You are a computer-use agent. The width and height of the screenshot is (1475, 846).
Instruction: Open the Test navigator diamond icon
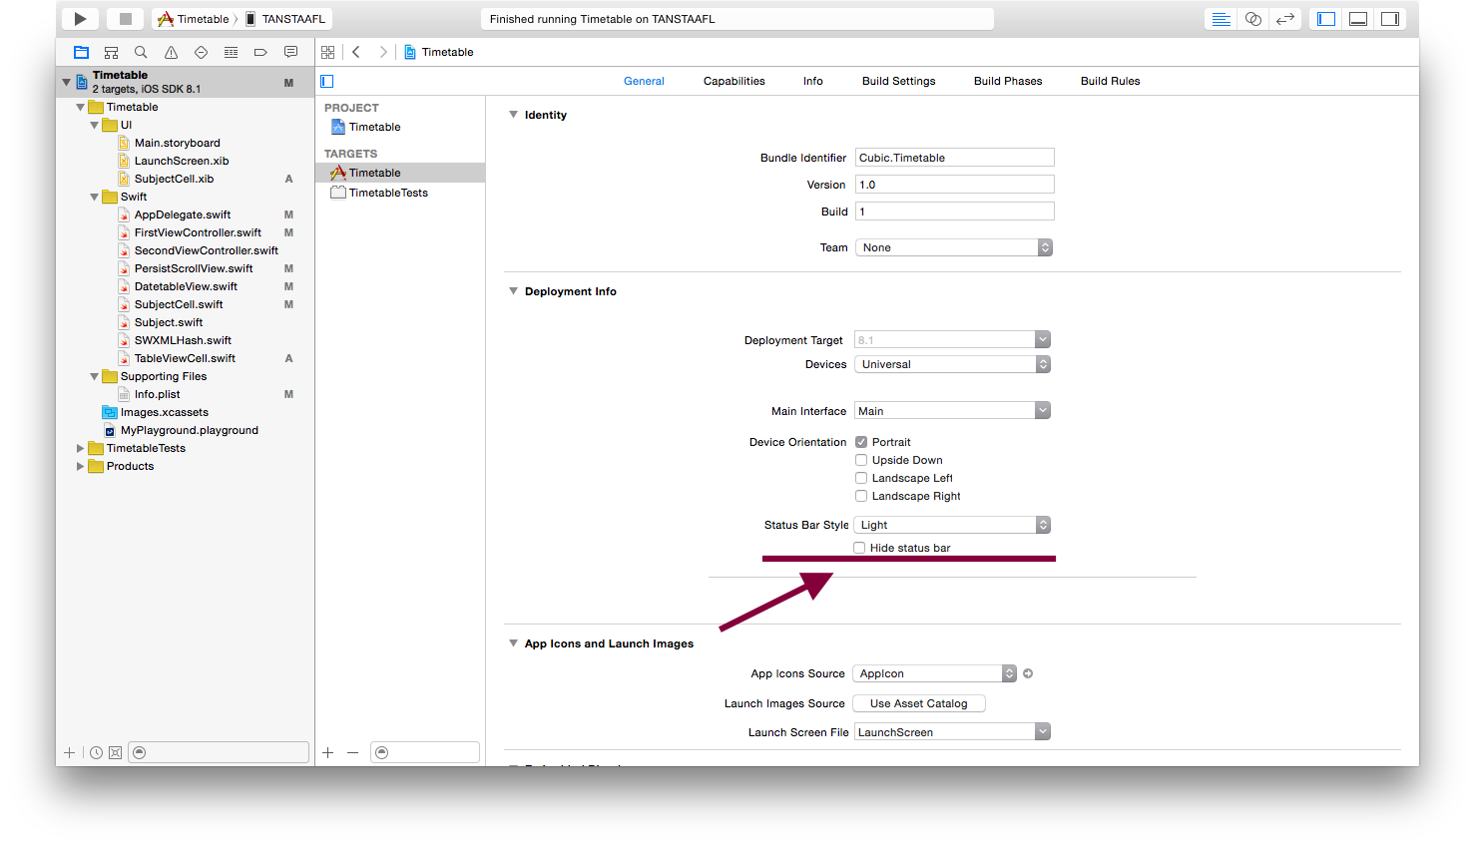coord(201,52)
